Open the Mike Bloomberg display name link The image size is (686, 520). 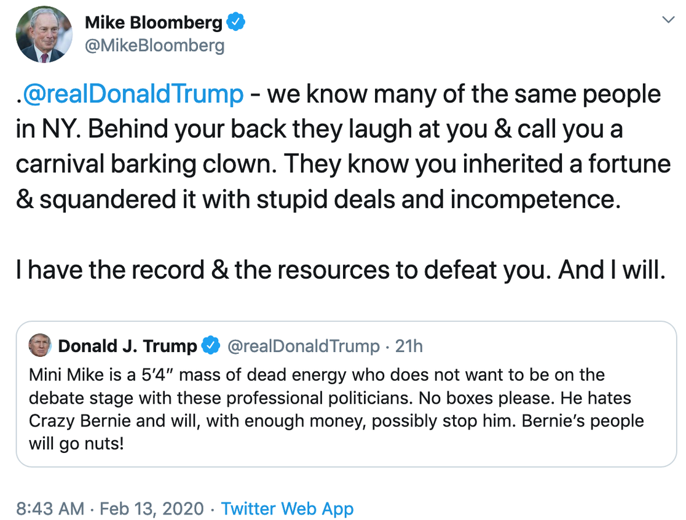[154, 23]
